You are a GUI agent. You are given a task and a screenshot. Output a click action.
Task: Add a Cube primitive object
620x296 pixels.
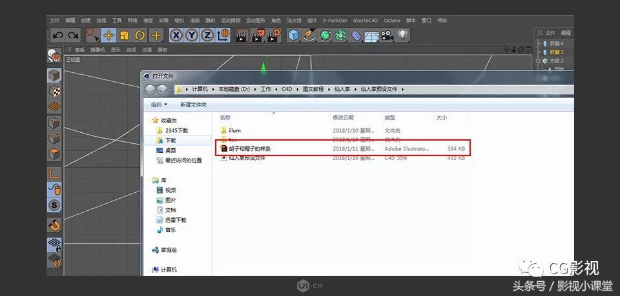click(x=293, y=35)
